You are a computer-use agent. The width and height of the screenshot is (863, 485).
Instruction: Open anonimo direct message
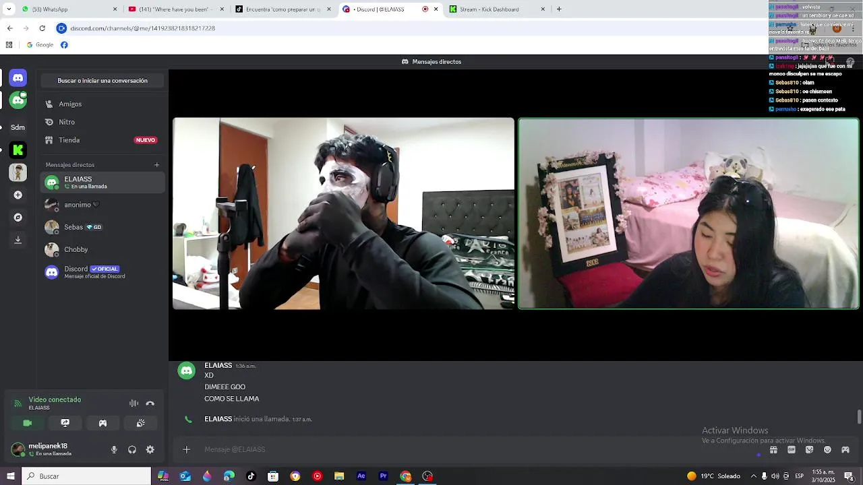102,205
